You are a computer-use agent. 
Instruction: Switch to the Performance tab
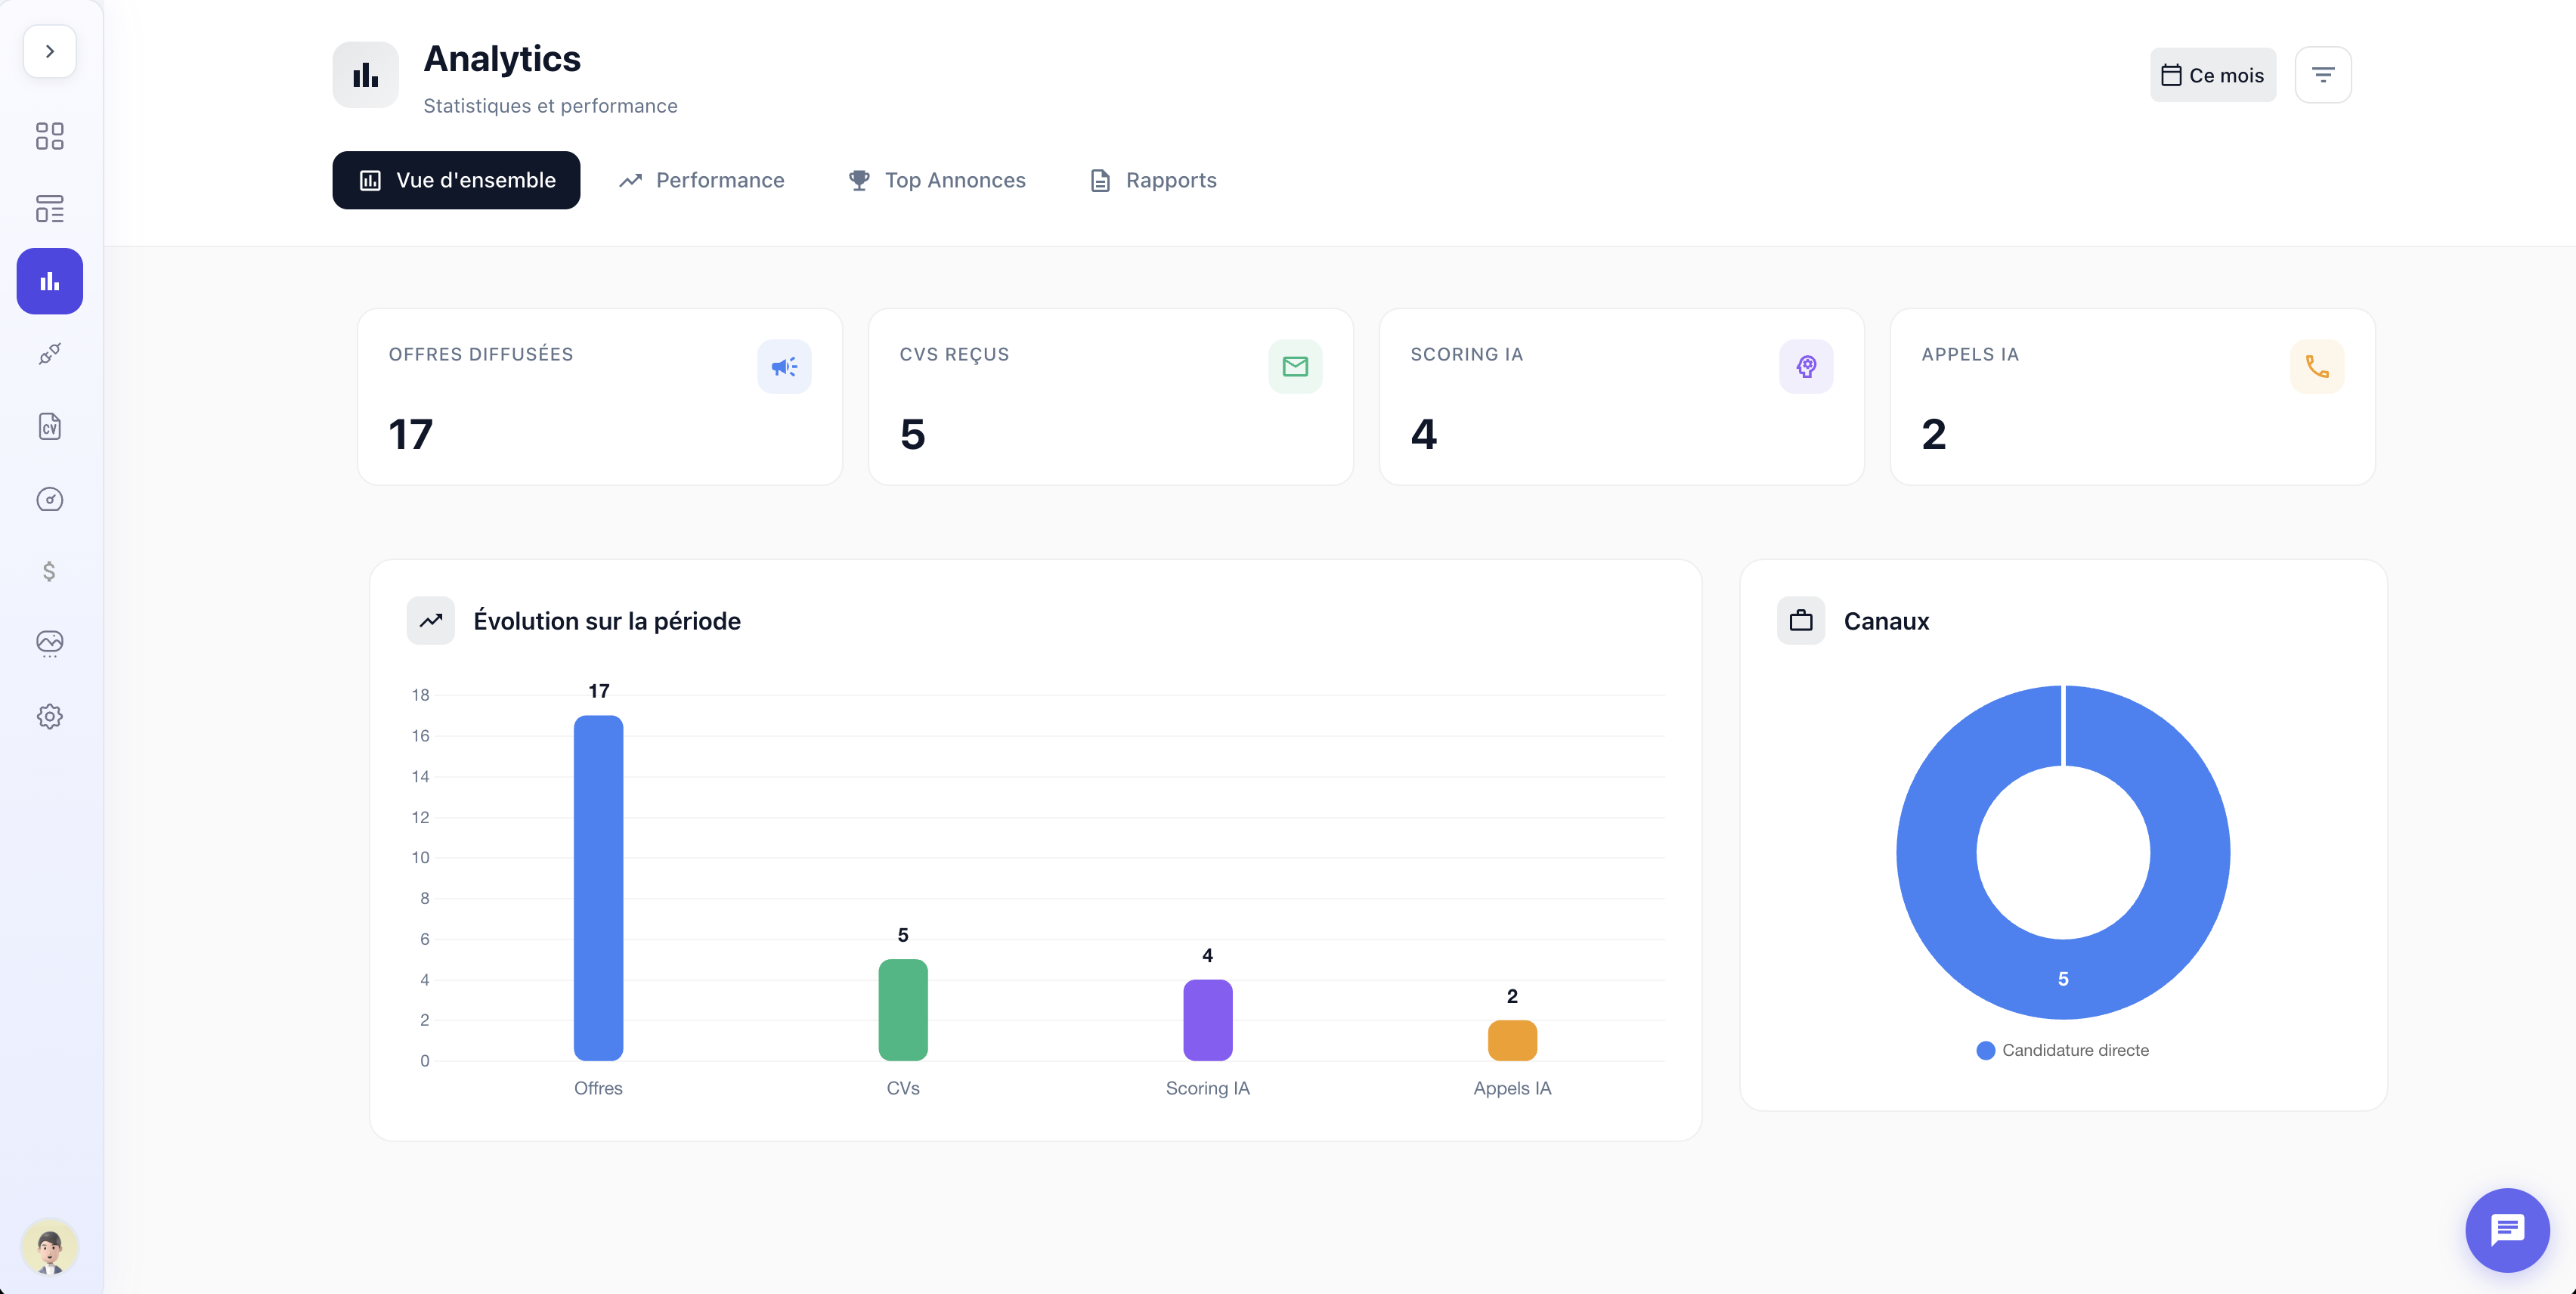pos(701,180)
